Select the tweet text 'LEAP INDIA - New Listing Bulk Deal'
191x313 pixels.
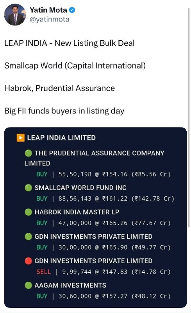70,43
